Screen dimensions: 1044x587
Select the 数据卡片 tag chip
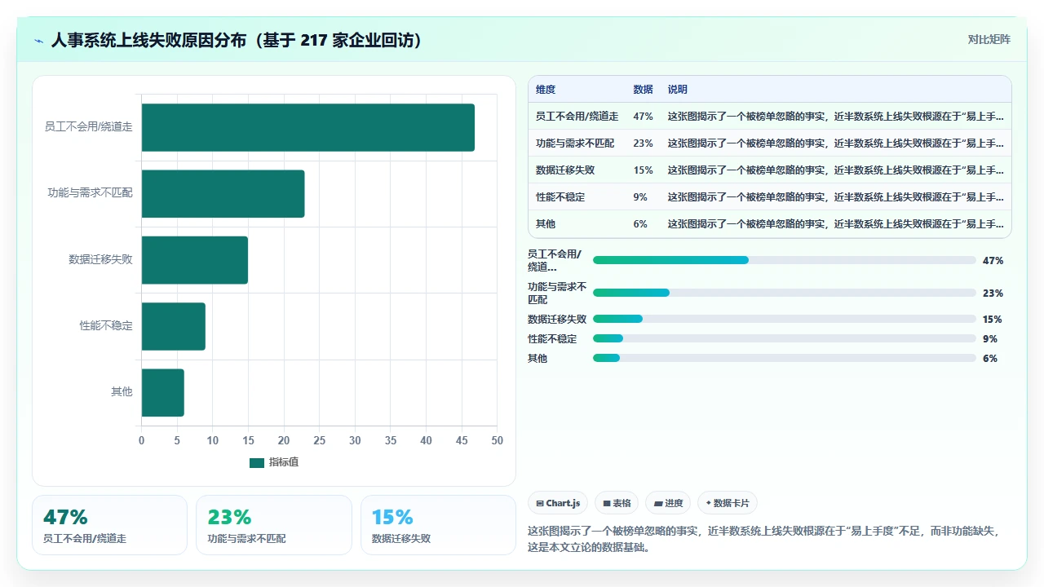click(x=728, y=503)
